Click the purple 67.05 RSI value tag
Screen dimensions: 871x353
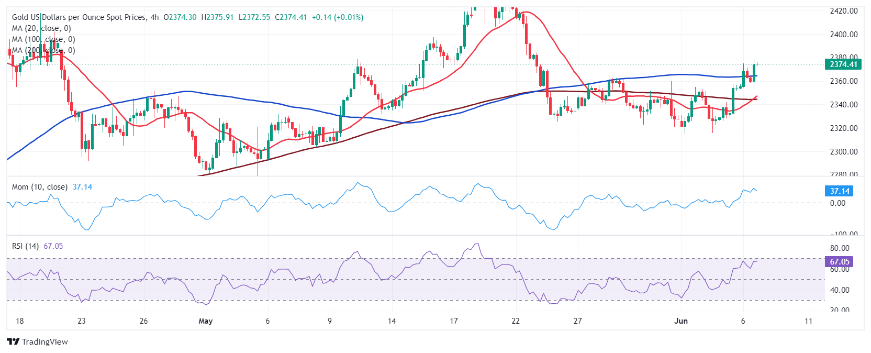click(x=840, y=262)
